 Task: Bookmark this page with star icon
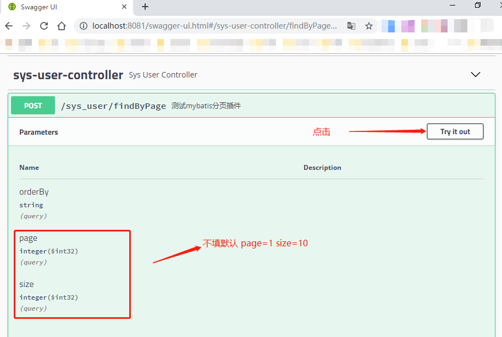point(369,26)
